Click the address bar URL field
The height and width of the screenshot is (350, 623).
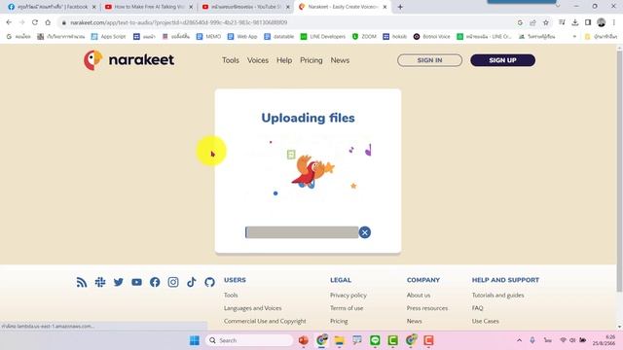pyautogui.click(x=286, y=22)
